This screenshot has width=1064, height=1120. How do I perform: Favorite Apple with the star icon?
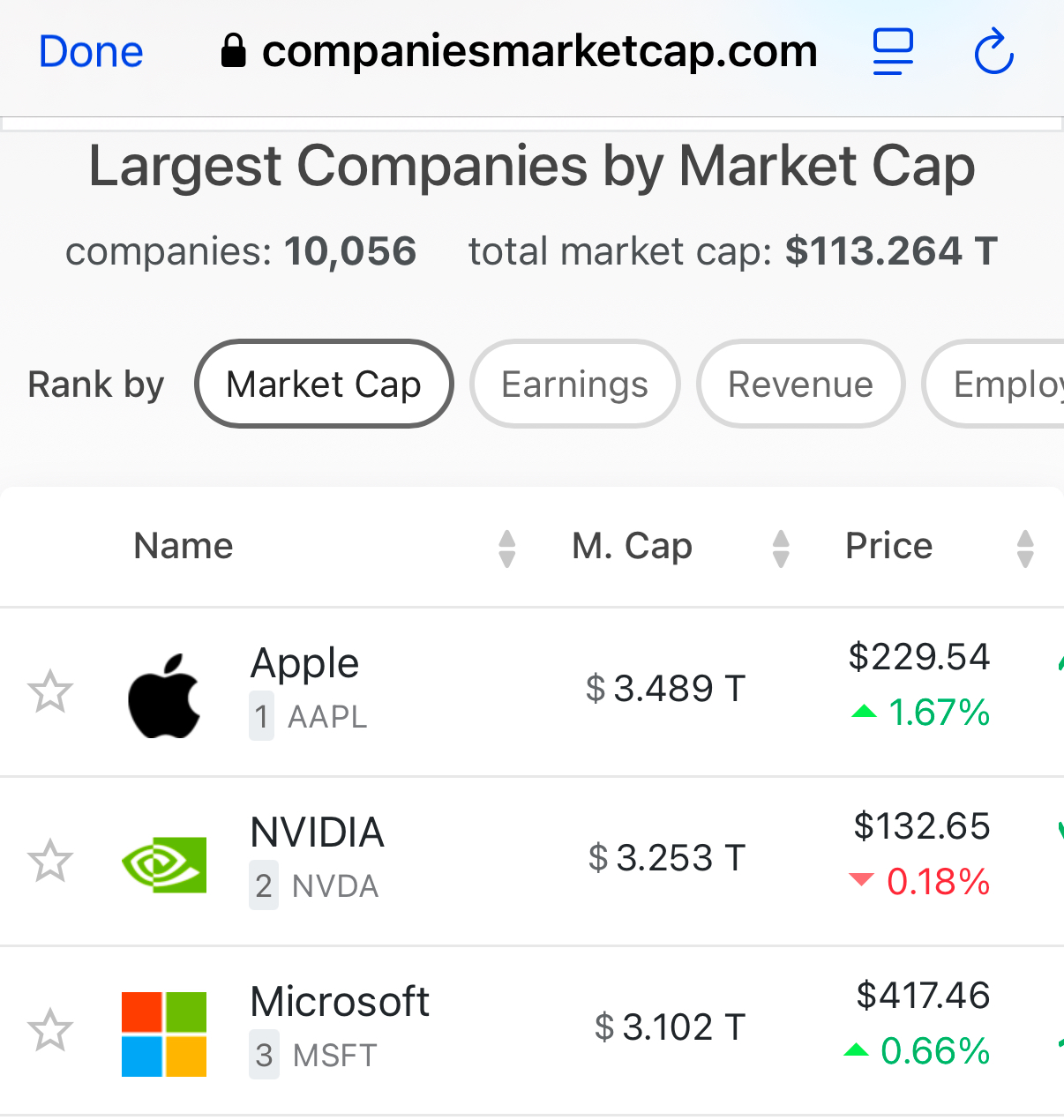pyautogui.click(x=50, y=691)
